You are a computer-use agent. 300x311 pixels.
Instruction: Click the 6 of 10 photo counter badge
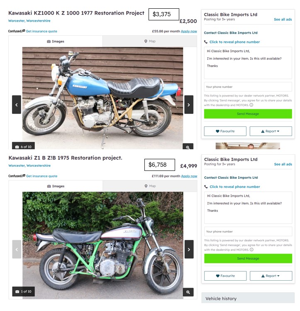pyautogui.click(x=23, y=146)
